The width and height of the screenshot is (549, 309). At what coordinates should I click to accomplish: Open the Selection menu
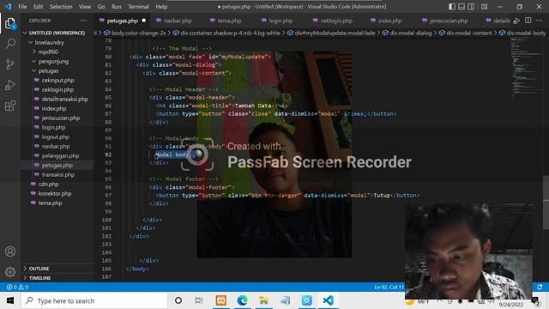point(61,7)
